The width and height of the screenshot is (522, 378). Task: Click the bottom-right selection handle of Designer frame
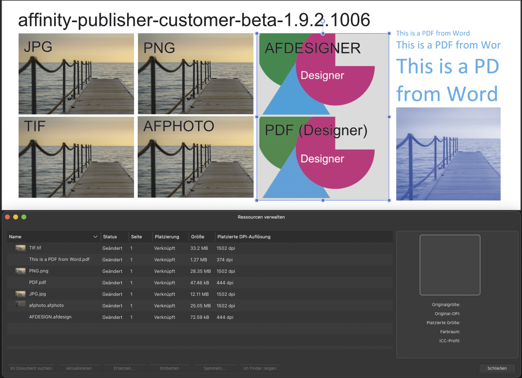[x=389, y=201]
